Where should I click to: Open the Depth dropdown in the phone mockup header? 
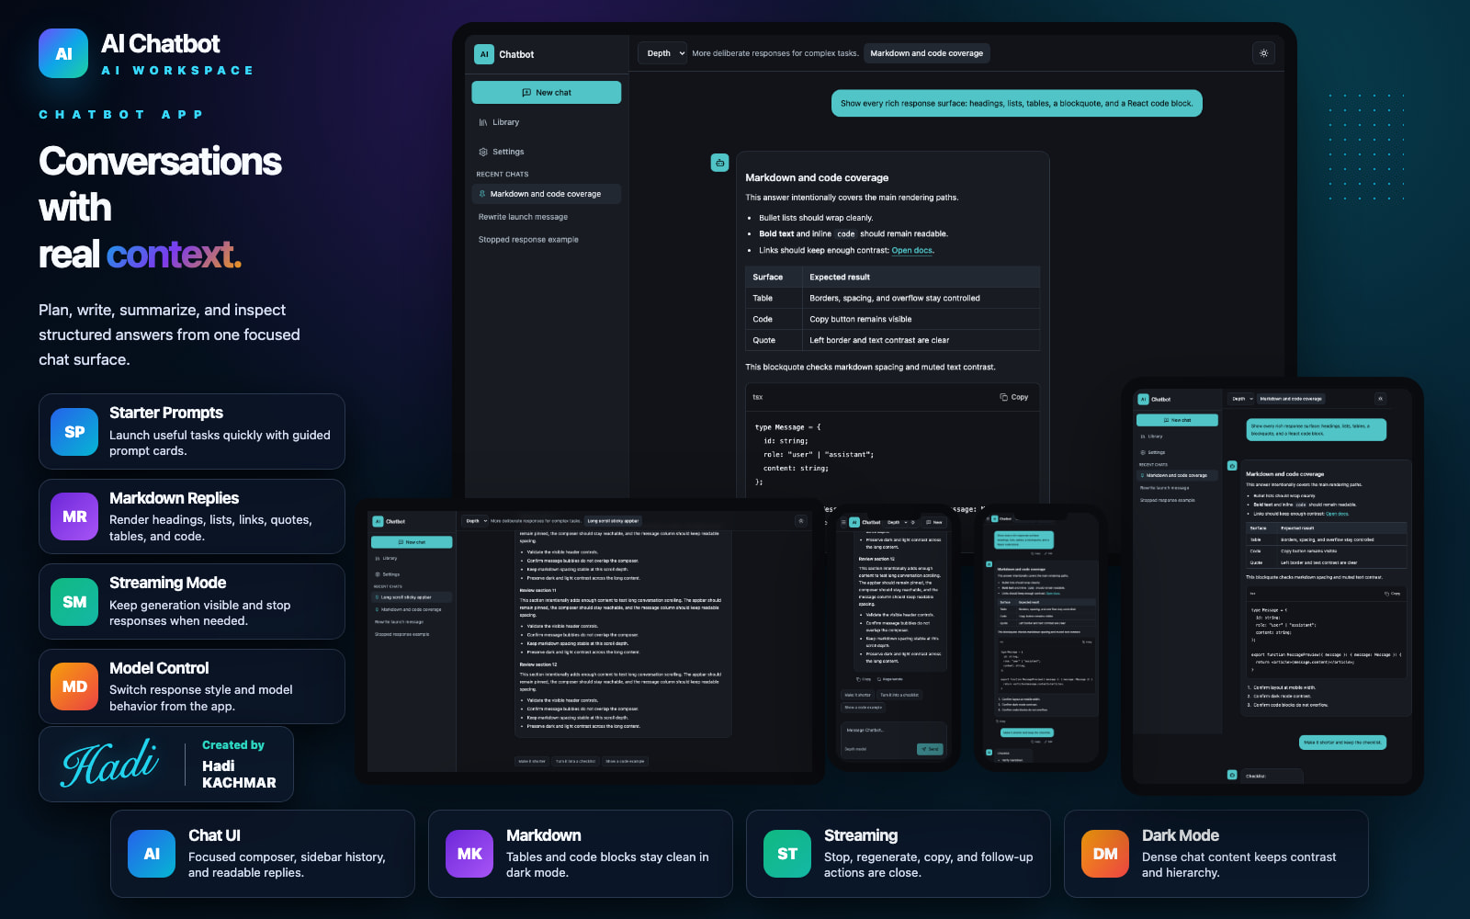tap(897, 522)
